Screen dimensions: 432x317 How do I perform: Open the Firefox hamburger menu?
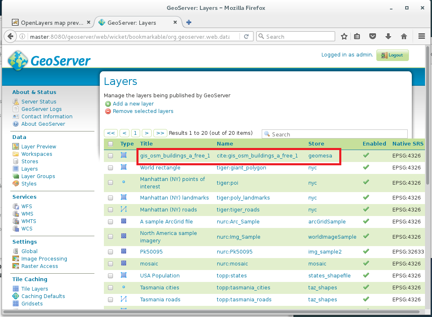click(422, 36)
